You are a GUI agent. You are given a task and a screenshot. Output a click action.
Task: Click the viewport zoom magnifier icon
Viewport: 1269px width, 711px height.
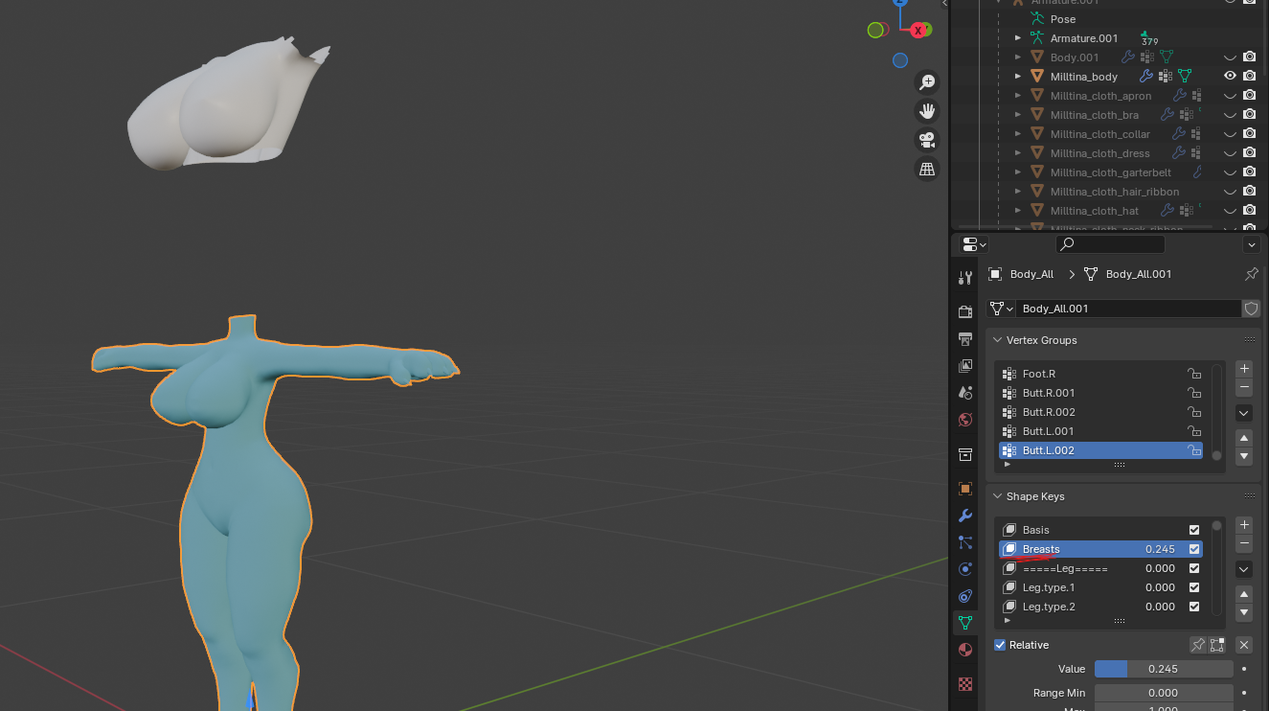coord(927,82)
